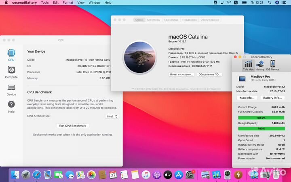Open the input source menu in menu bar
The width and height of the screenshot is (291, 182).
click(236, 2)
